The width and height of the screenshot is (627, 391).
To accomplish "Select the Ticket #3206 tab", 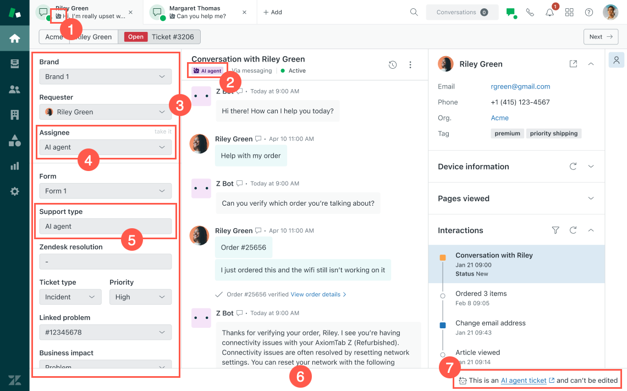I will click(x=159, y=37).
